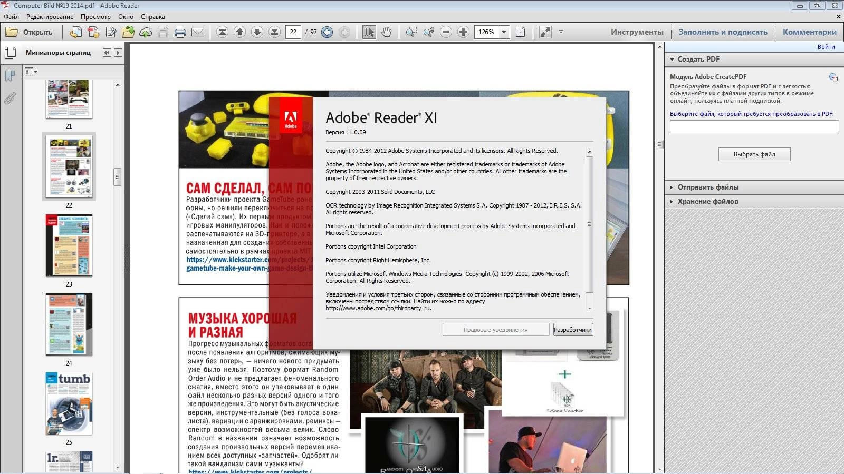Click the About dialog scrollbar handle
Viewport: 844px width, 474px height.
589,224
